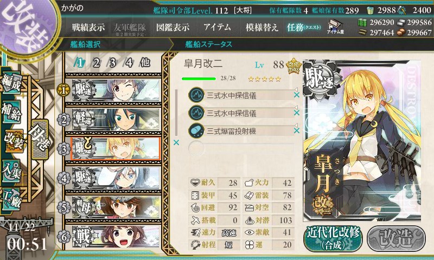The image size is (434, 260).
Task: Remove the first 三式水中探信儀 with its X
Action: (297, 95)
